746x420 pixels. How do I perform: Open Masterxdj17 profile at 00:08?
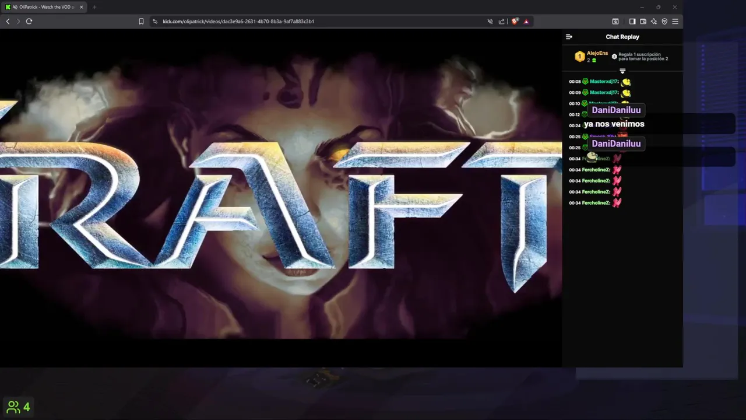[604, 82]
